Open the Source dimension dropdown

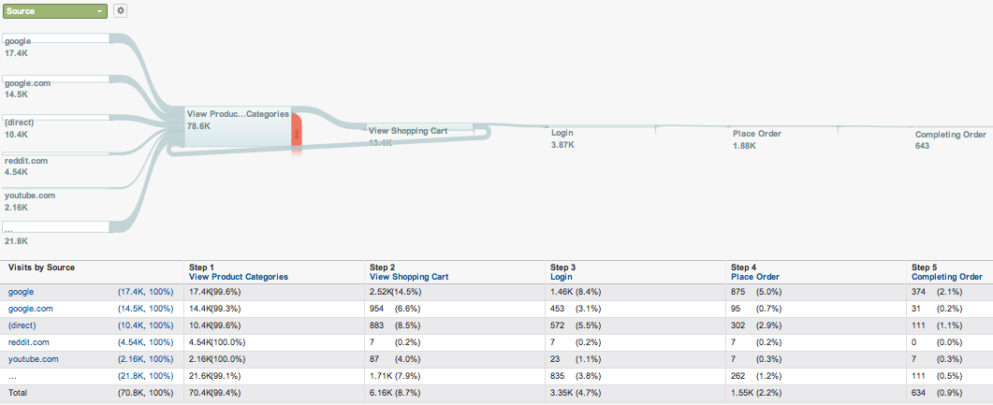point(55,10)
